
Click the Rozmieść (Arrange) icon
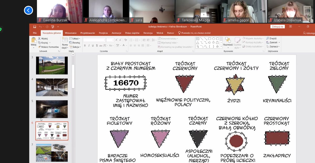228,40
